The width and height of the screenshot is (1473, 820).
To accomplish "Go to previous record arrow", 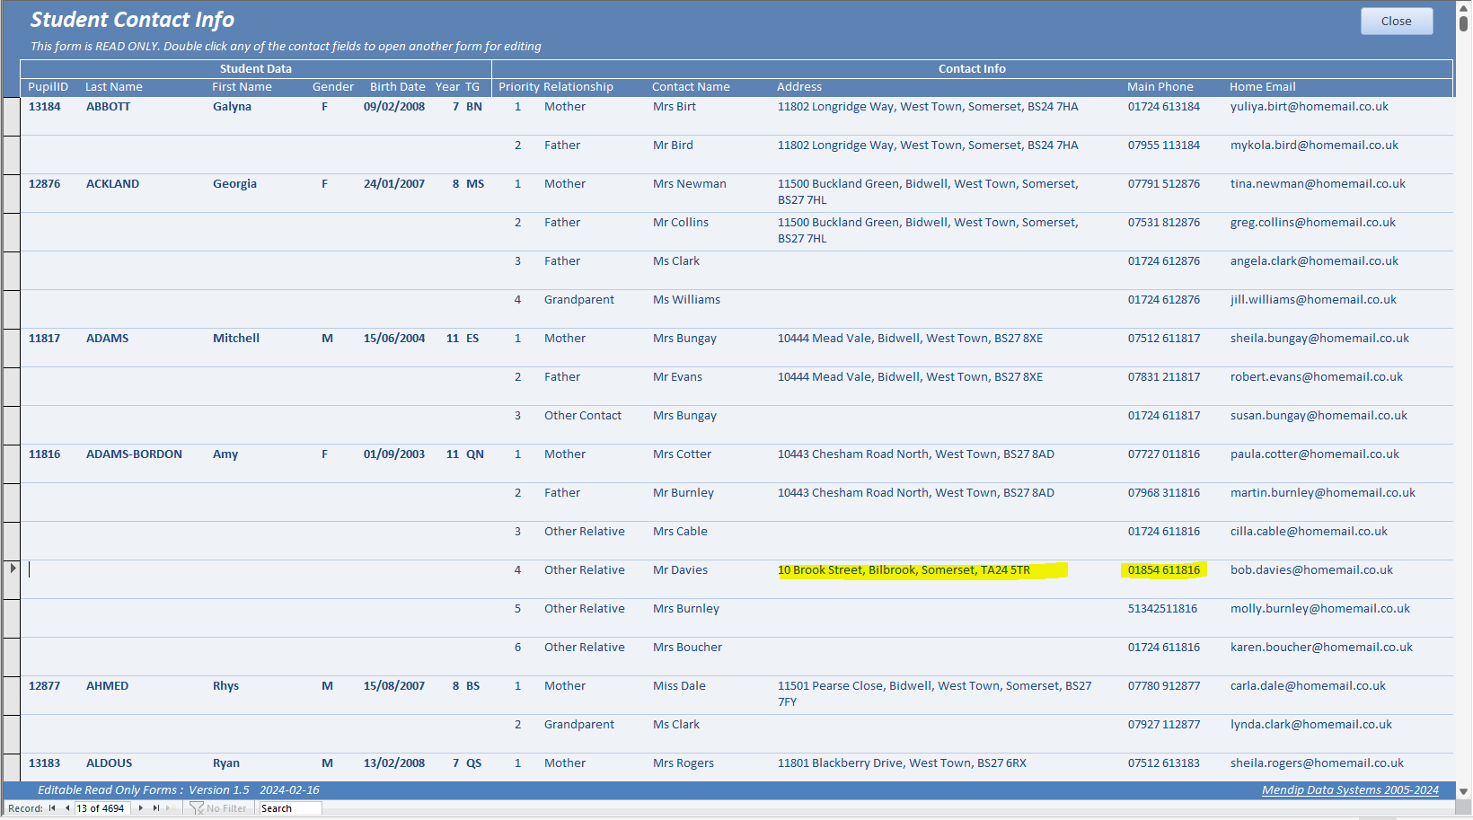I will [x=66, y=808].
